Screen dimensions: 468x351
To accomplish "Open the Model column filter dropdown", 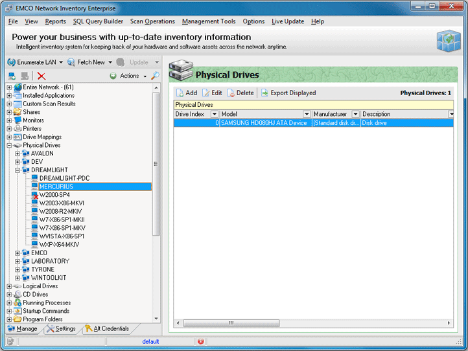I will click(306, 114).
